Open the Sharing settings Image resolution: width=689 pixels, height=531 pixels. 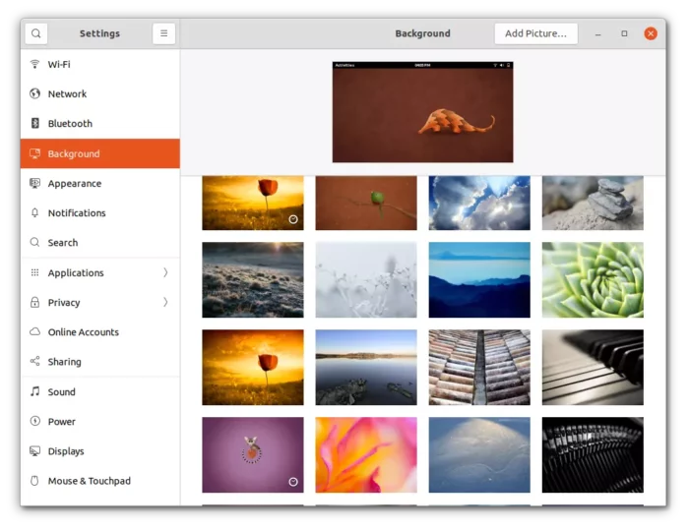click(100, 361)
